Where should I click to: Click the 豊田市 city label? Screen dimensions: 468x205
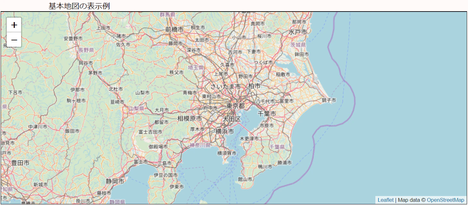(x=20, y=163)
